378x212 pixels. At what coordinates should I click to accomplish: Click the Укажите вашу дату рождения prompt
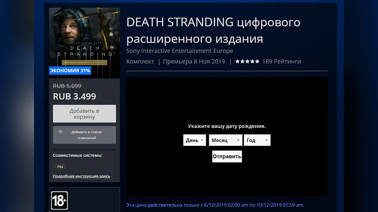pyautogui.click(x=227, y=126)
